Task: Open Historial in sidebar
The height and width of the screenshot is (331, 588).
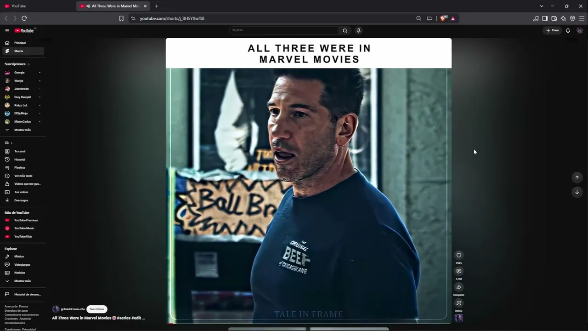Action: [x=23, y=160]
